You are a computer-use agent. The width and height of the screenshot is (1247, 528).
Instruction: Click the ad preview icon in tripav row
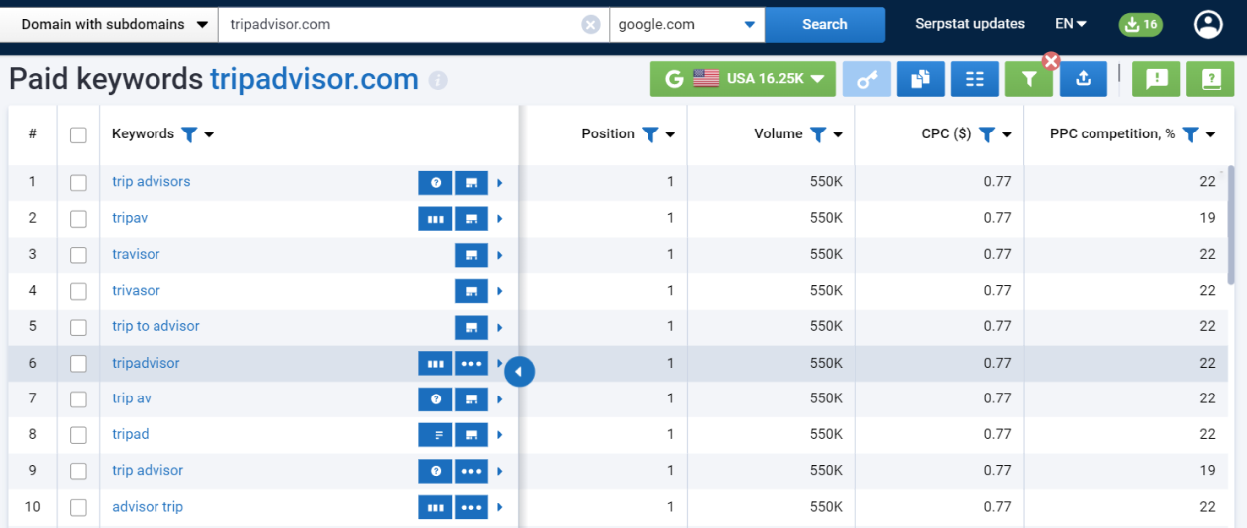click(471, 219)
